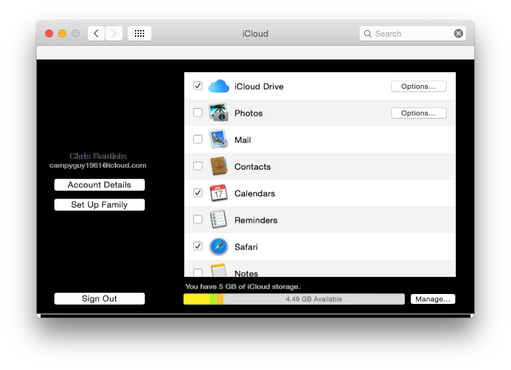The image size is (511, 370).
Task: Click into the Search field
Action: (412, 33)
